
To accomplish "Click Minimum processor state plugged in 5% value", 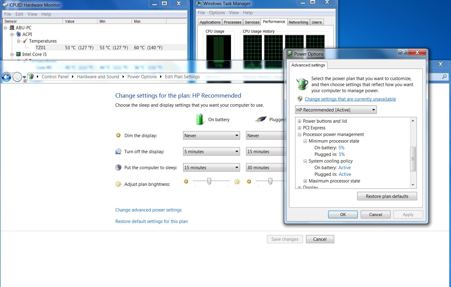I will pos(342,154).
